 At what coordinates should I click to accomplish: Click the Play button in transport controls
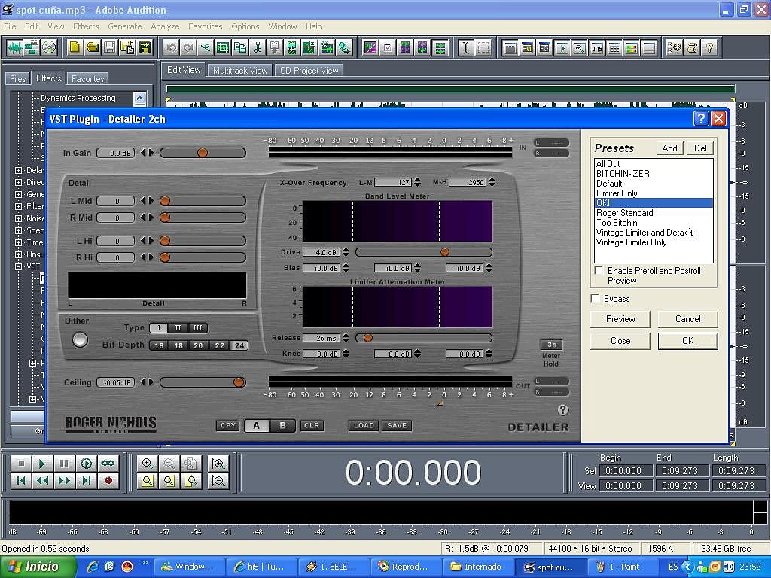click(43, 464)
